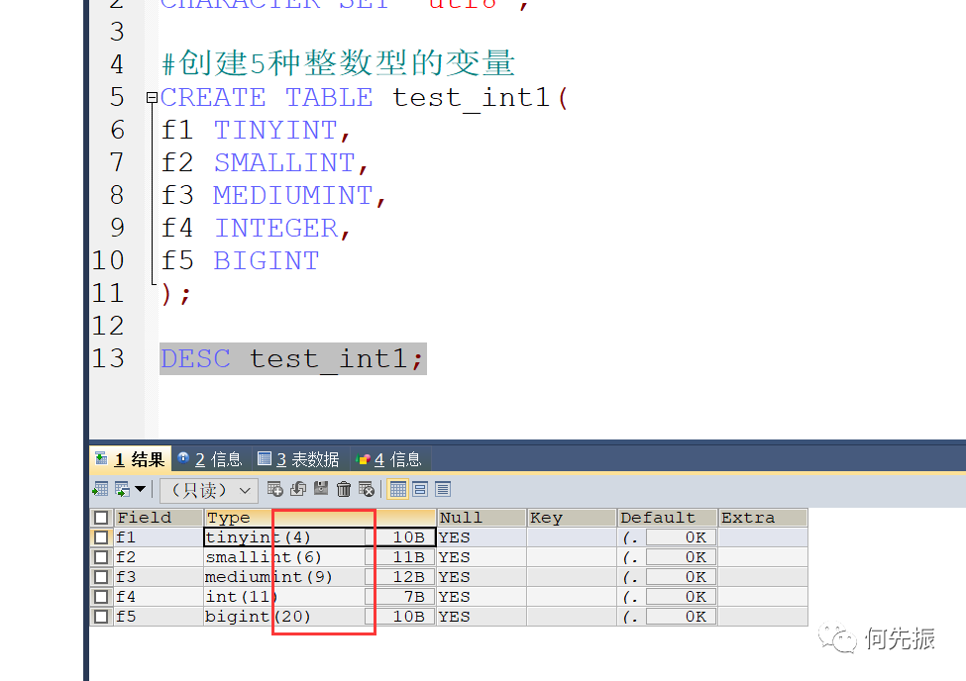Screen dimensions: 966x681
Task: Click the insert new row icon
Action: pos(275,489)
